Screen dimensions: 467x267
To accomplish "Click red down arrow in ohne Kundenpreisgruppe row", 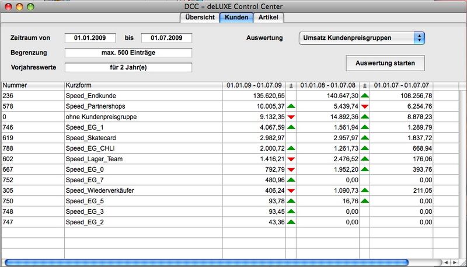I will click(x=291, y=116).
